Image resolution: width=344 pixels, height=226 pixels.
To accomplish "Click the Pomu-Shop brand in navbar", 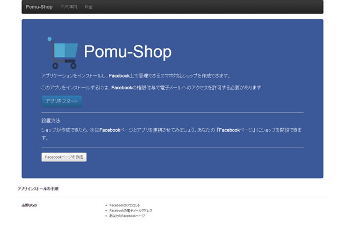I will pyautogui.click(x=39, y=7).
